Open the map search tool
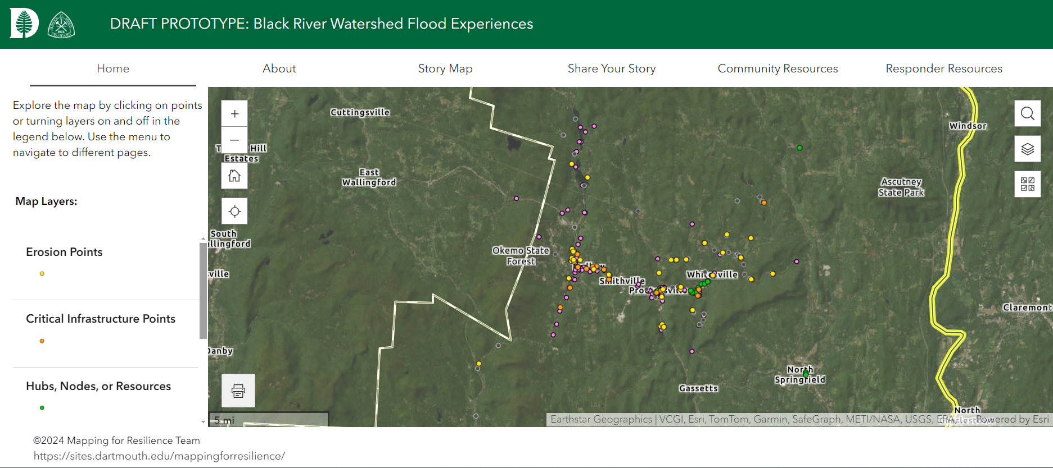 coord(1027,113)
